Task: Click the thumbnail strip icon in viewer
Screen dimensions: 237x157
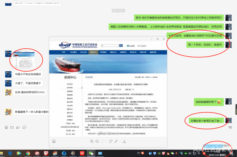Action: [x=54, y=141]
